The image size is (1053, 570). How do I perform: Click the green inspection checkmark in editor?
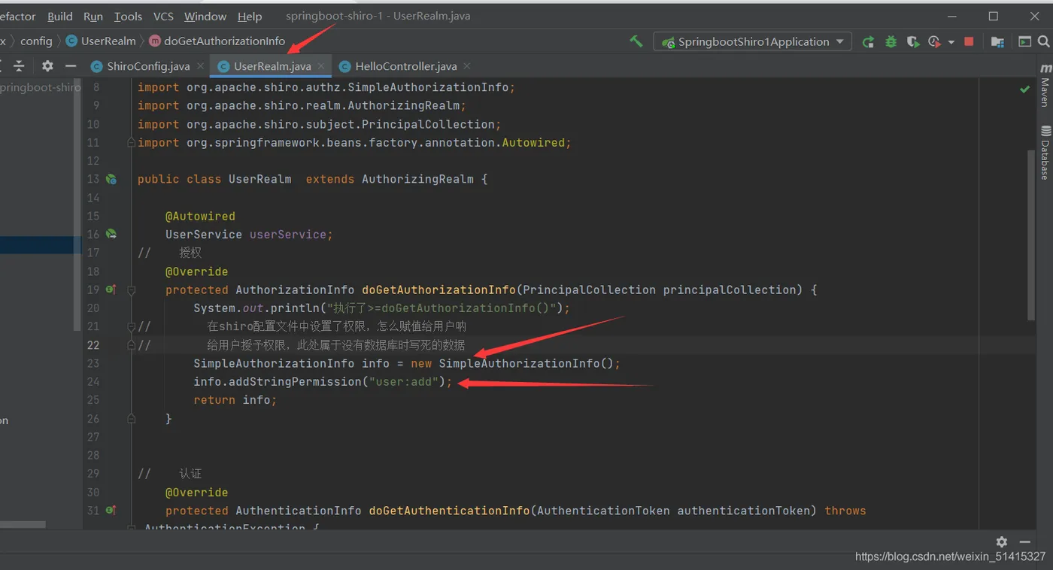click(x=1024, y=89)
